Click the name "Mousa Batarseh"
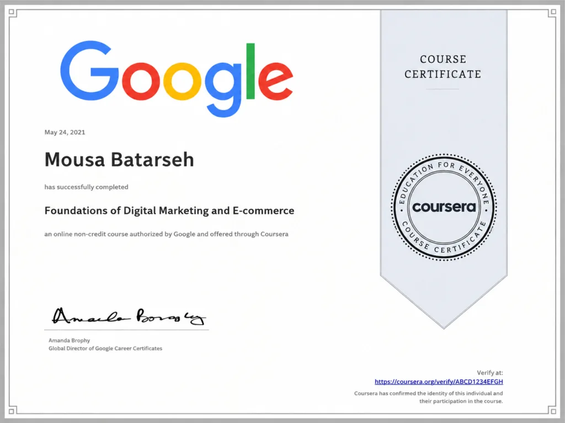The height and width of the screenshot is (423, 565). pyautogui.click(x=119, y=159)
